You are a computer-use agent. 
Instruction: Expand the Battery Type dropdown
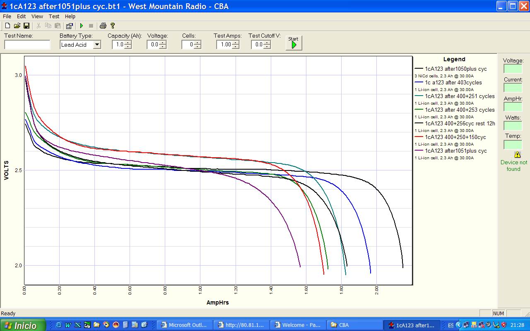click(97, 45)
